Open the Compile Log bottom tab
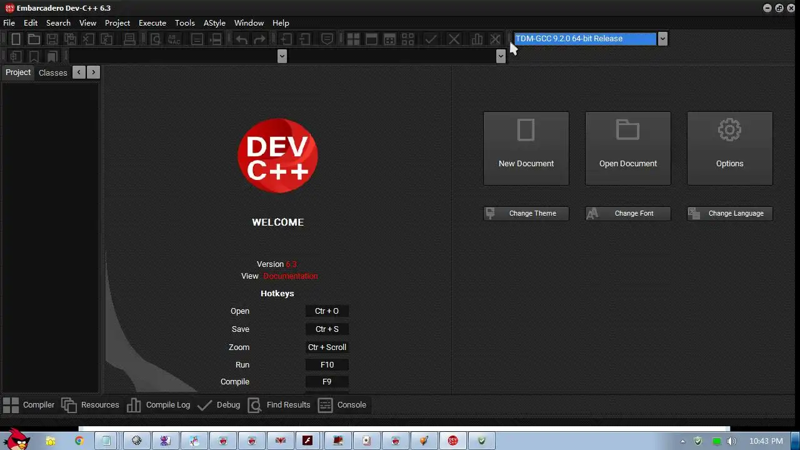800x450 pixels. click(x=159, y=405)
